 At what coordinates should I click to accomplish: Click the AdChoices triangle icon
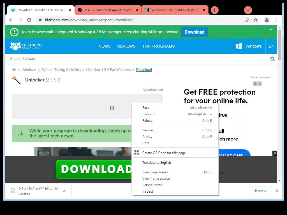[x=256, y=83]
